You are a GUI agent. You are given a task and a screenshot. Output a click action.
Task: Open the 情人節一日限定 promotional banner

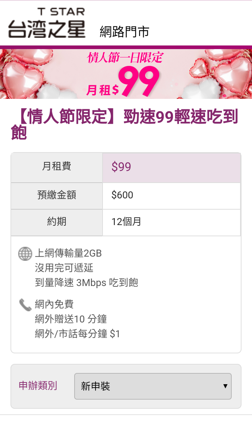[x=126, y=74]
